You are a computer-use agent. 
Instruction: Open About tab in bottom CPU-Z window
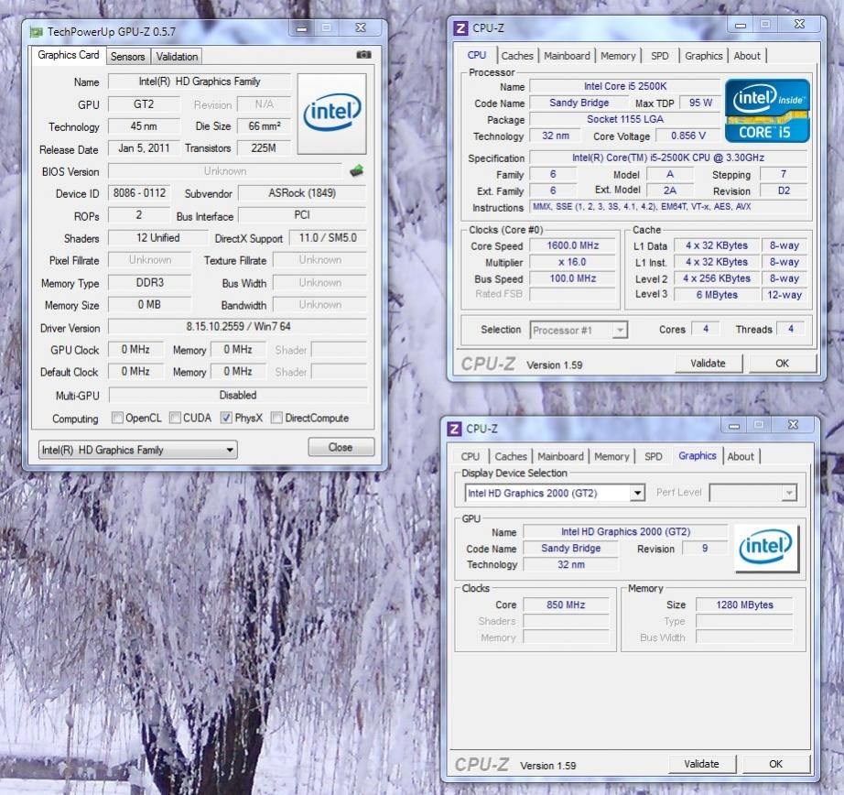click(741, 456)
